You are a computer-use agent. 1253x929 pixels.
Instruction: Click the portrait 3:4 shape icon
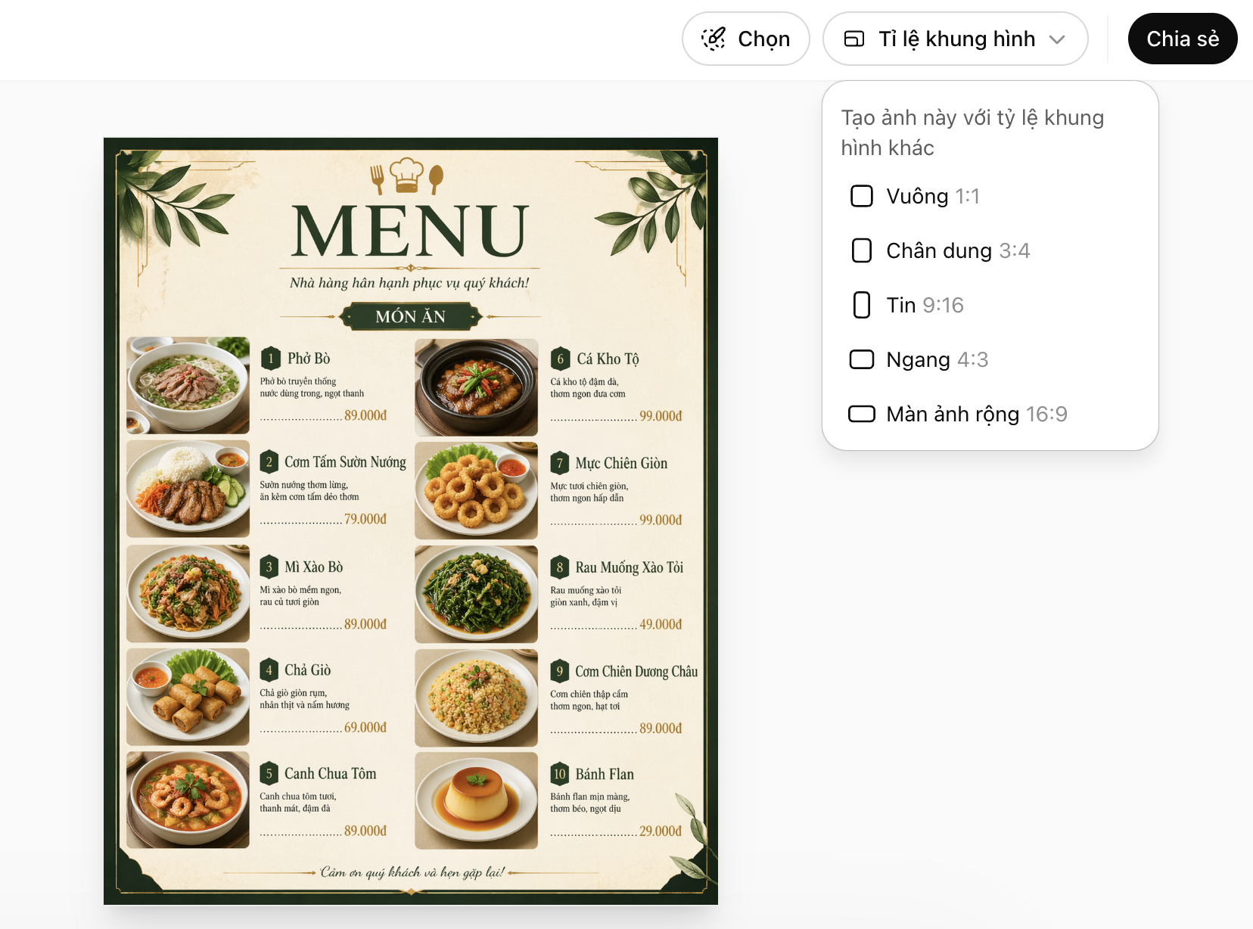(x=862, y=250)
